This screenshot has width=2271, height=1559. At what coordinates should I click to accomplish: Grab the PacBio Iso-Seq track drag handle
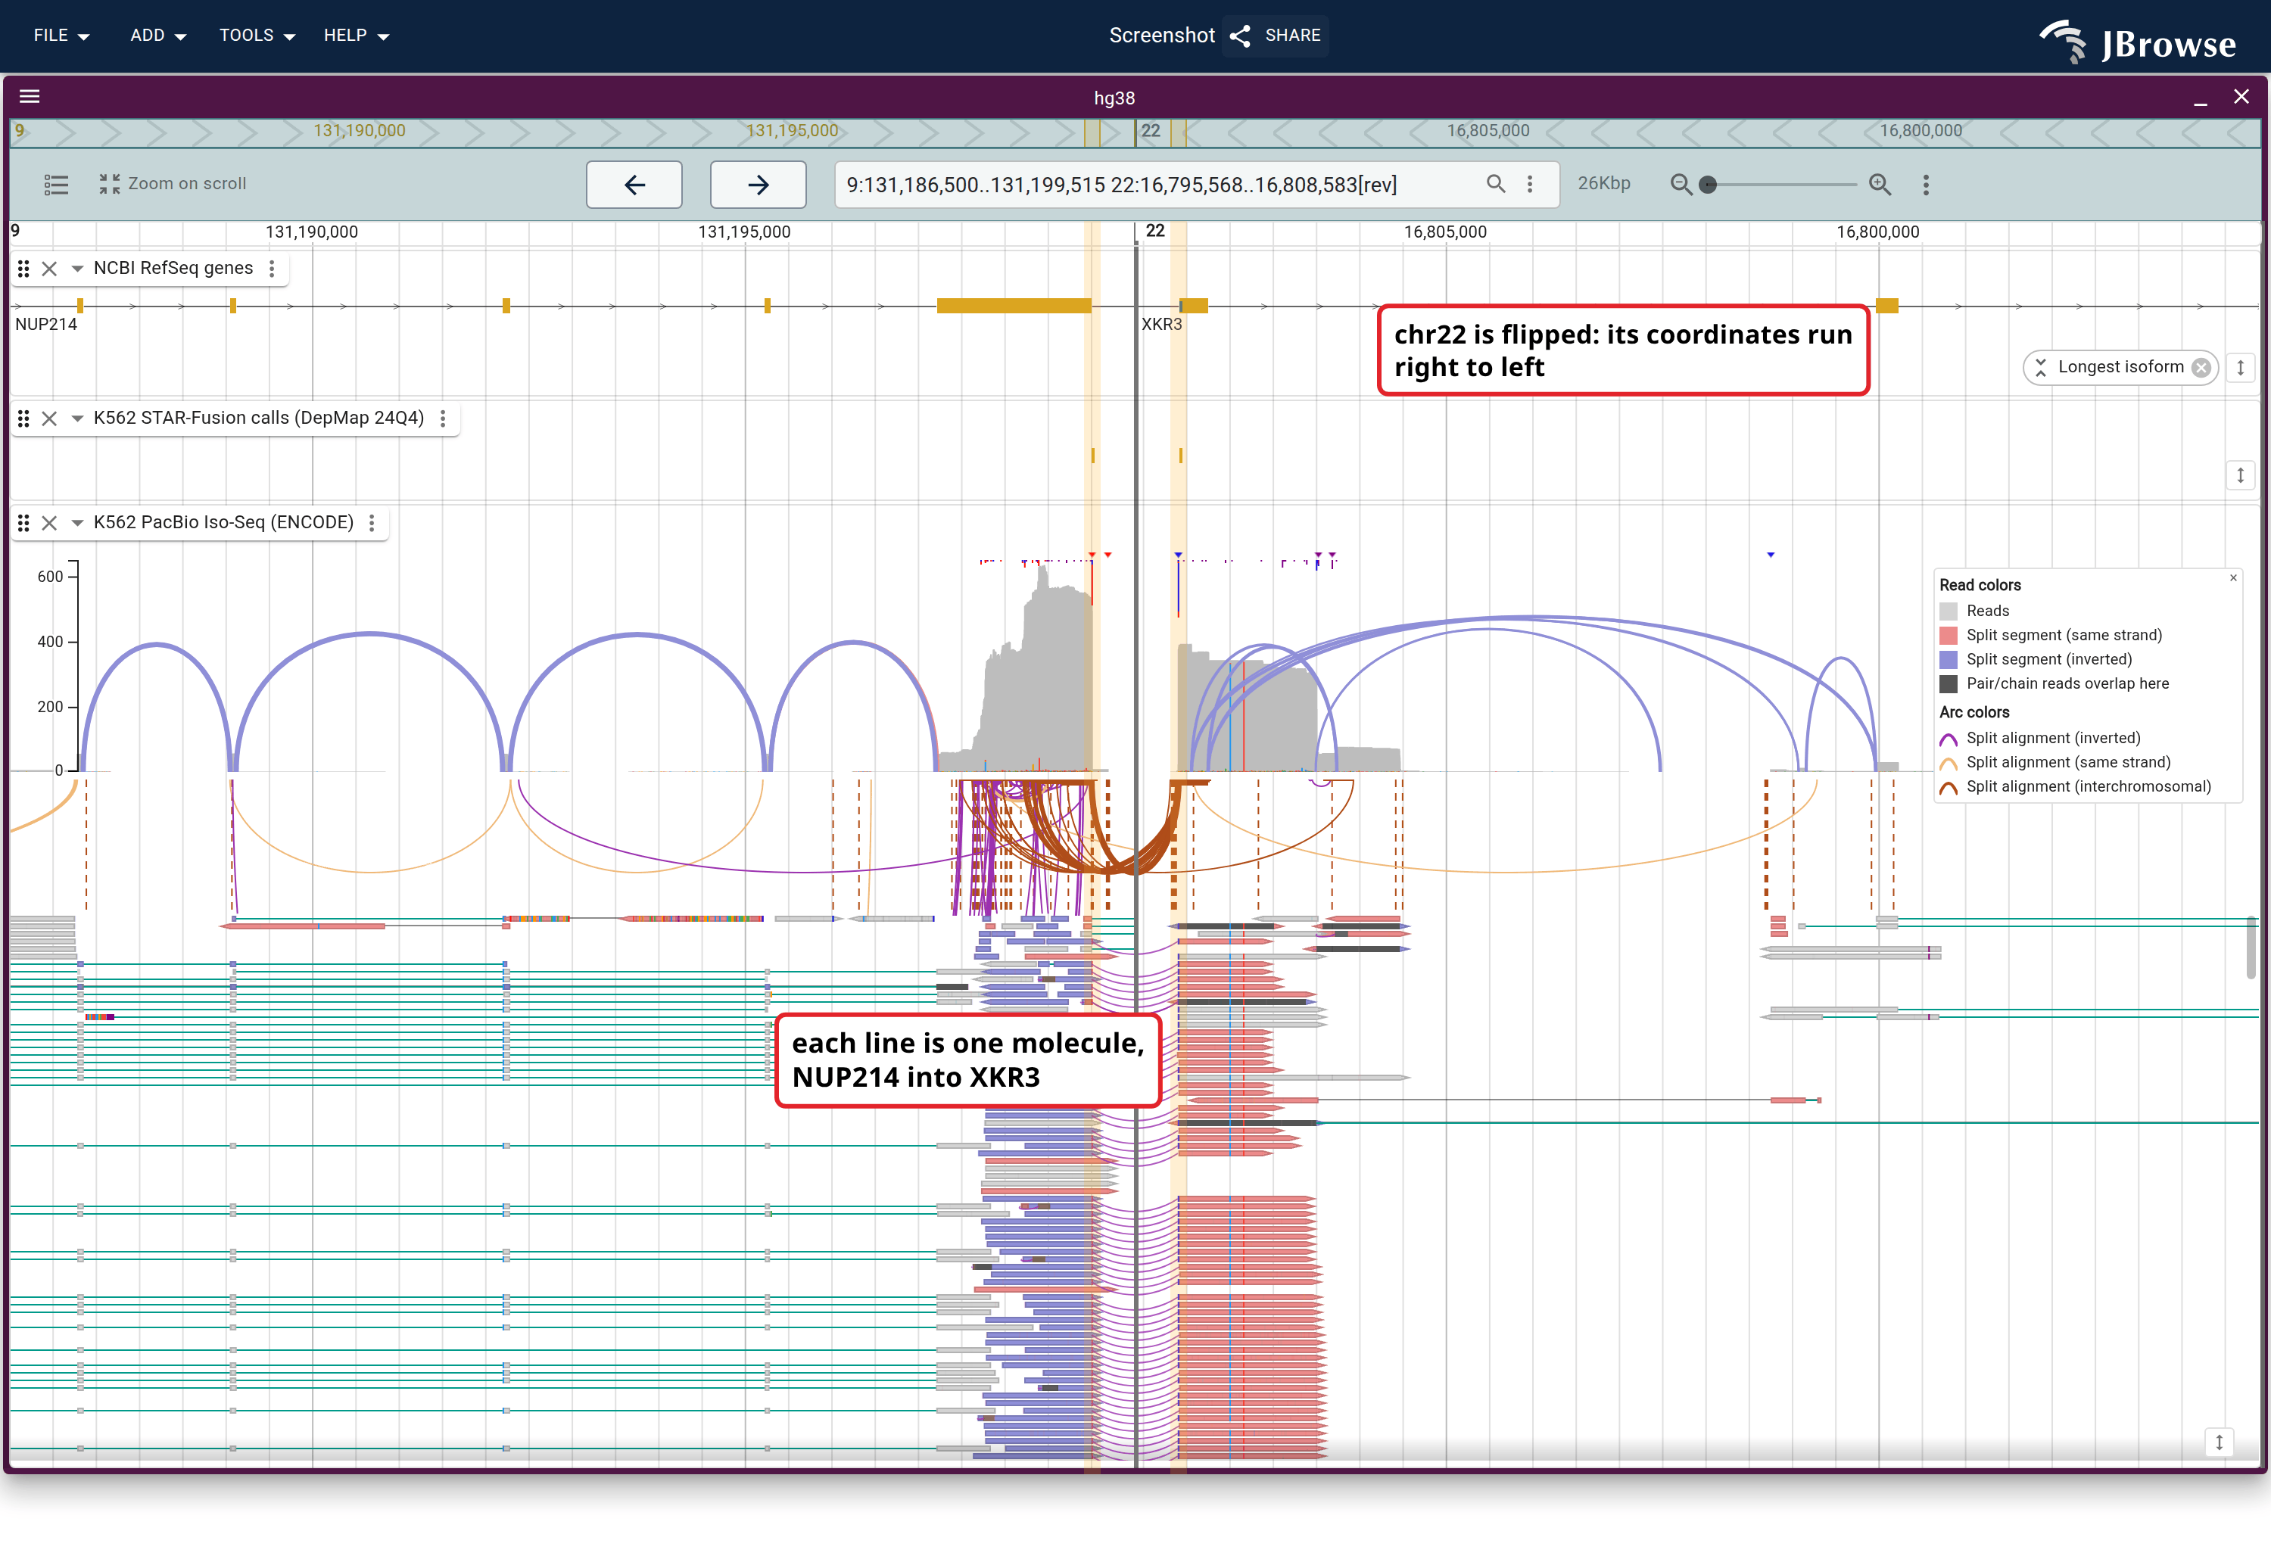point(23,524)
